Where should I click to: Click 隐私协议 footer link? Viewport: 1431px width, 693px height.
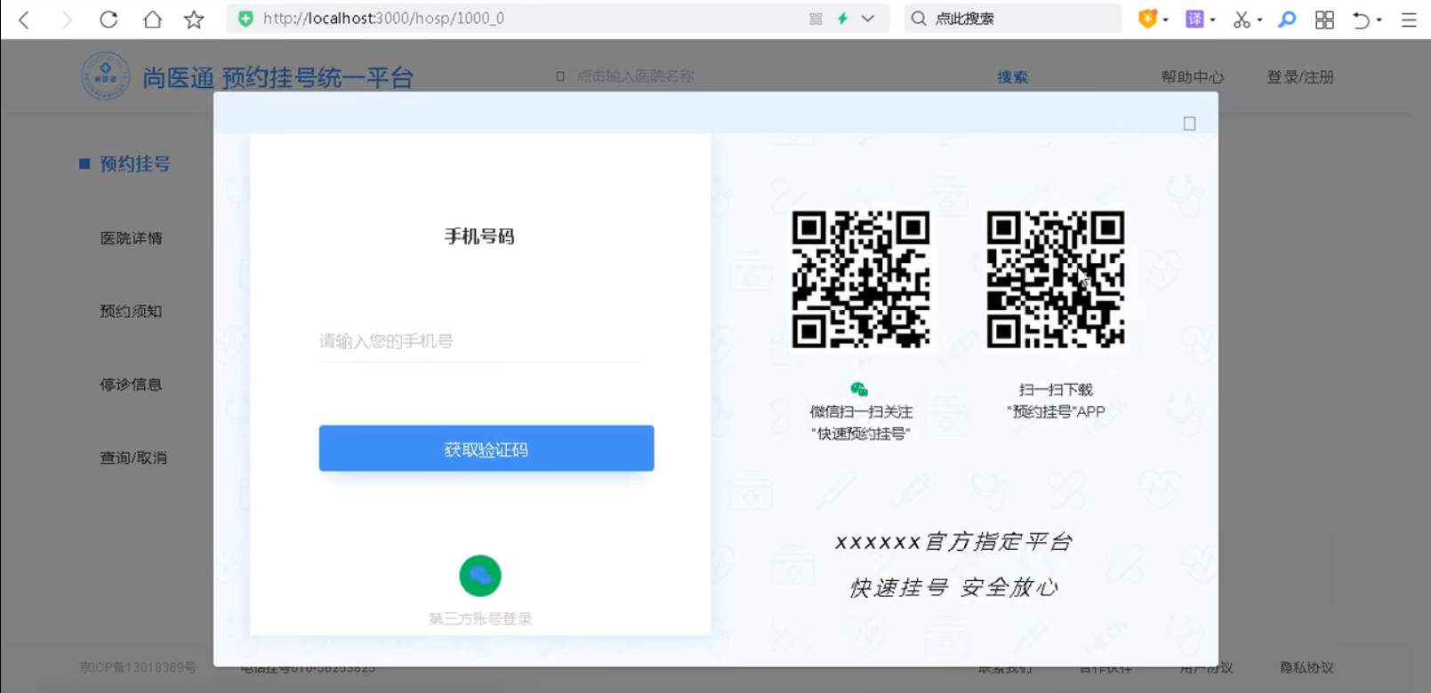tap(1306, 667)
